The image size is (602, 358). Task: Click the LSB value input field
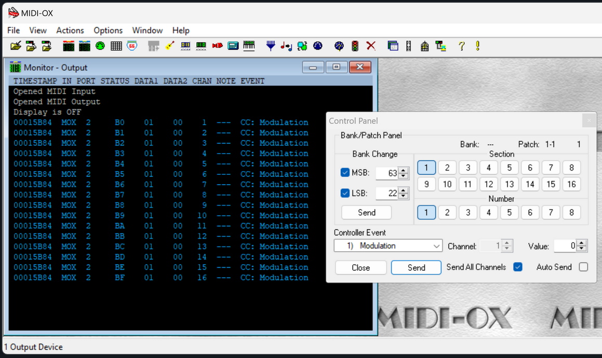click(x=387, y=194)
